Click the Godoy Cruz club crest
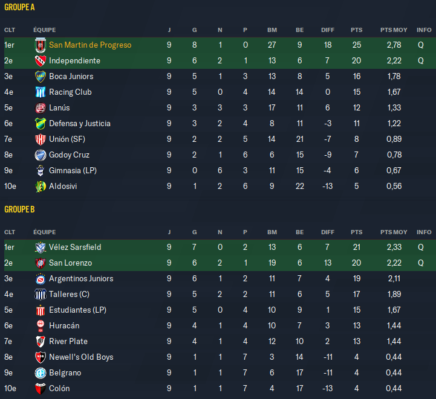The width and height of the screenshot is (436, 399). 41,155
